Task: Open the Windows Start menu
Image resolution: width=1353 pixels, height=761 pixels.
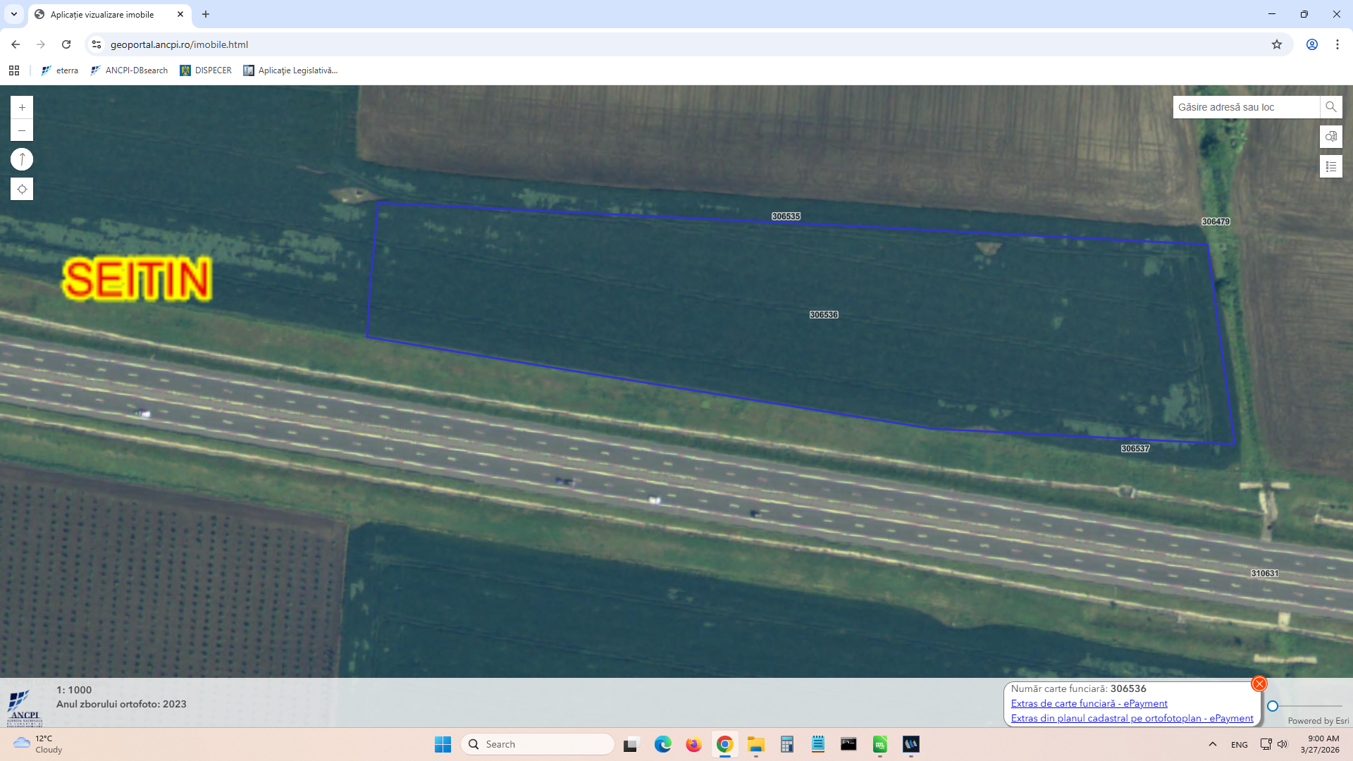Action: point(443,744)
